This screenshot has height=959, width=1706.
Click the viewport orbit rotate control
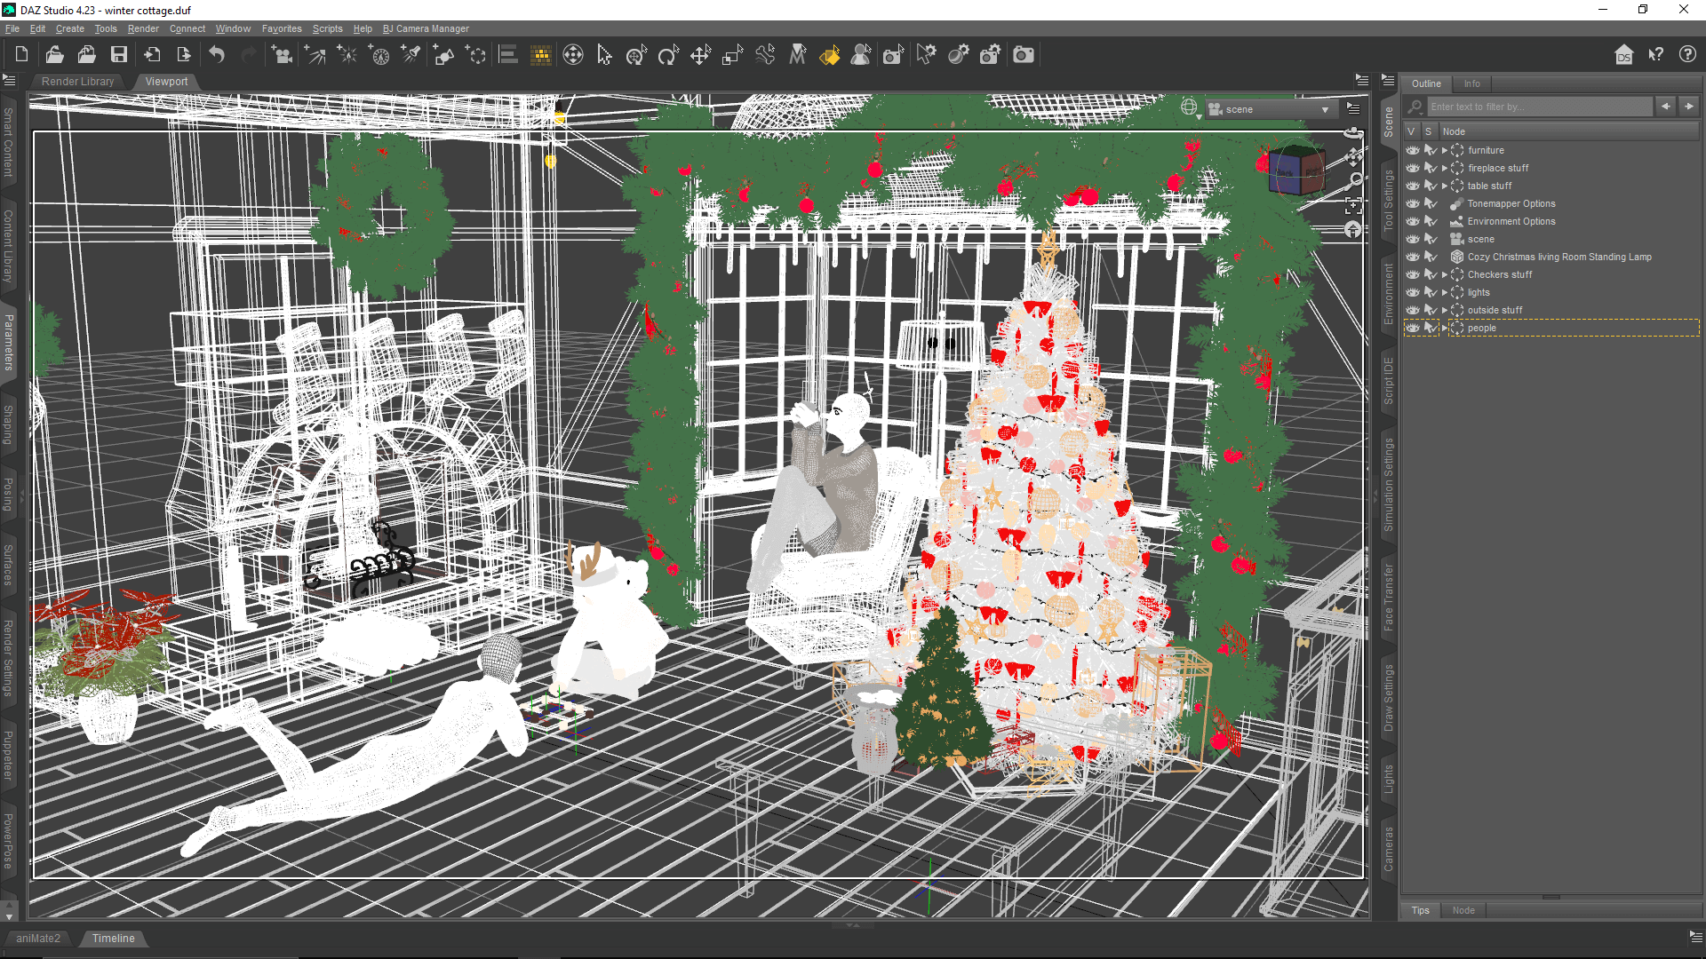1353,134
